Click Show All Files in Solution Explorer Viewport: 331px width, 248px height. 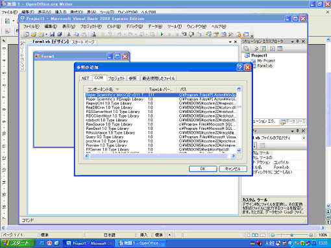click(256, 49)
